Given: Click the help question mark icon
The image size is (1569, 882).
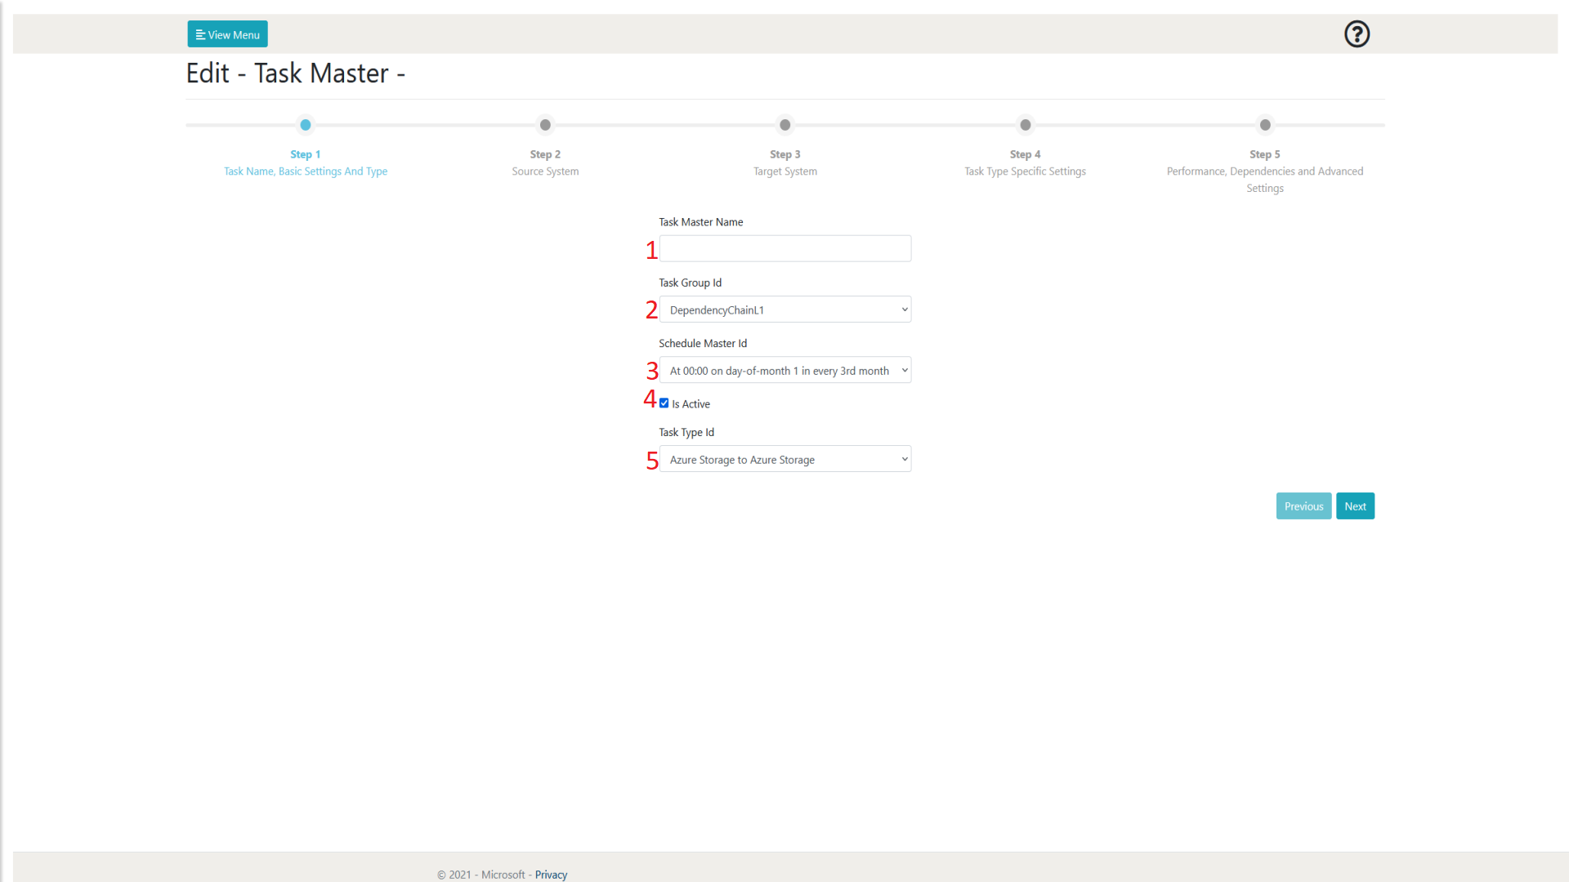Looking at the screenshot, I should [x=1357, y=34].
